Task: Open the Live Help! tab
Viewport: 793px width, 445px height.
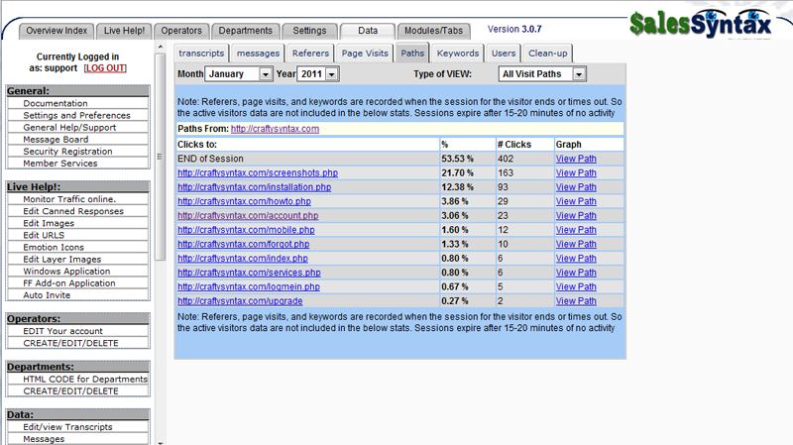Action: (124, 31)
